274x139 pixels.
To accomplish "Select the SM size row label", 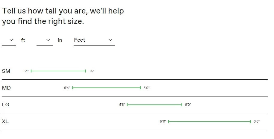I will (x=6, y=71).
